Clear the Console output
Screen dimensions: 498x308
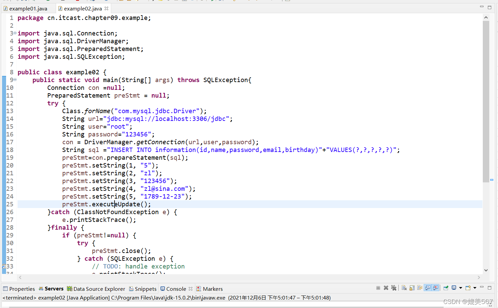[405, 287]
